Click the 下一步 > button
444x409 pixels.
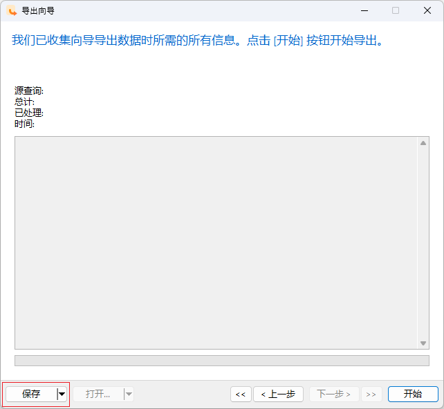(334, 394)
